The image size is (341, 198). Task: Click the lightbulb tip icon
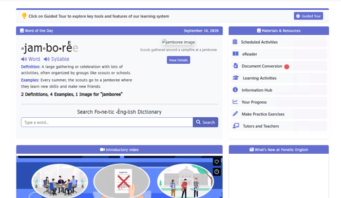(x=24, y=16)
